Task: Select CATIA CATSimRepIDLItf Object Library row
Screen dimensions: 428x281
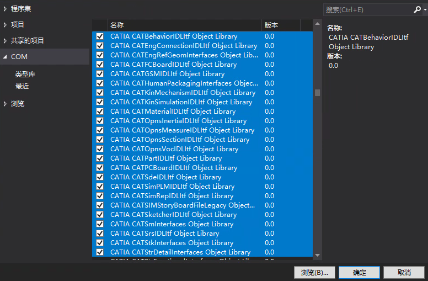Action: (x=202, y=196)
